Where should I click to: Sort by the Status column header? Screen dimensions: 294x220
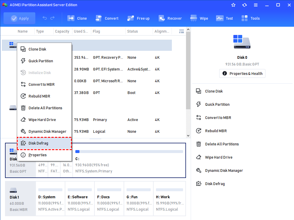pos(132,31)
